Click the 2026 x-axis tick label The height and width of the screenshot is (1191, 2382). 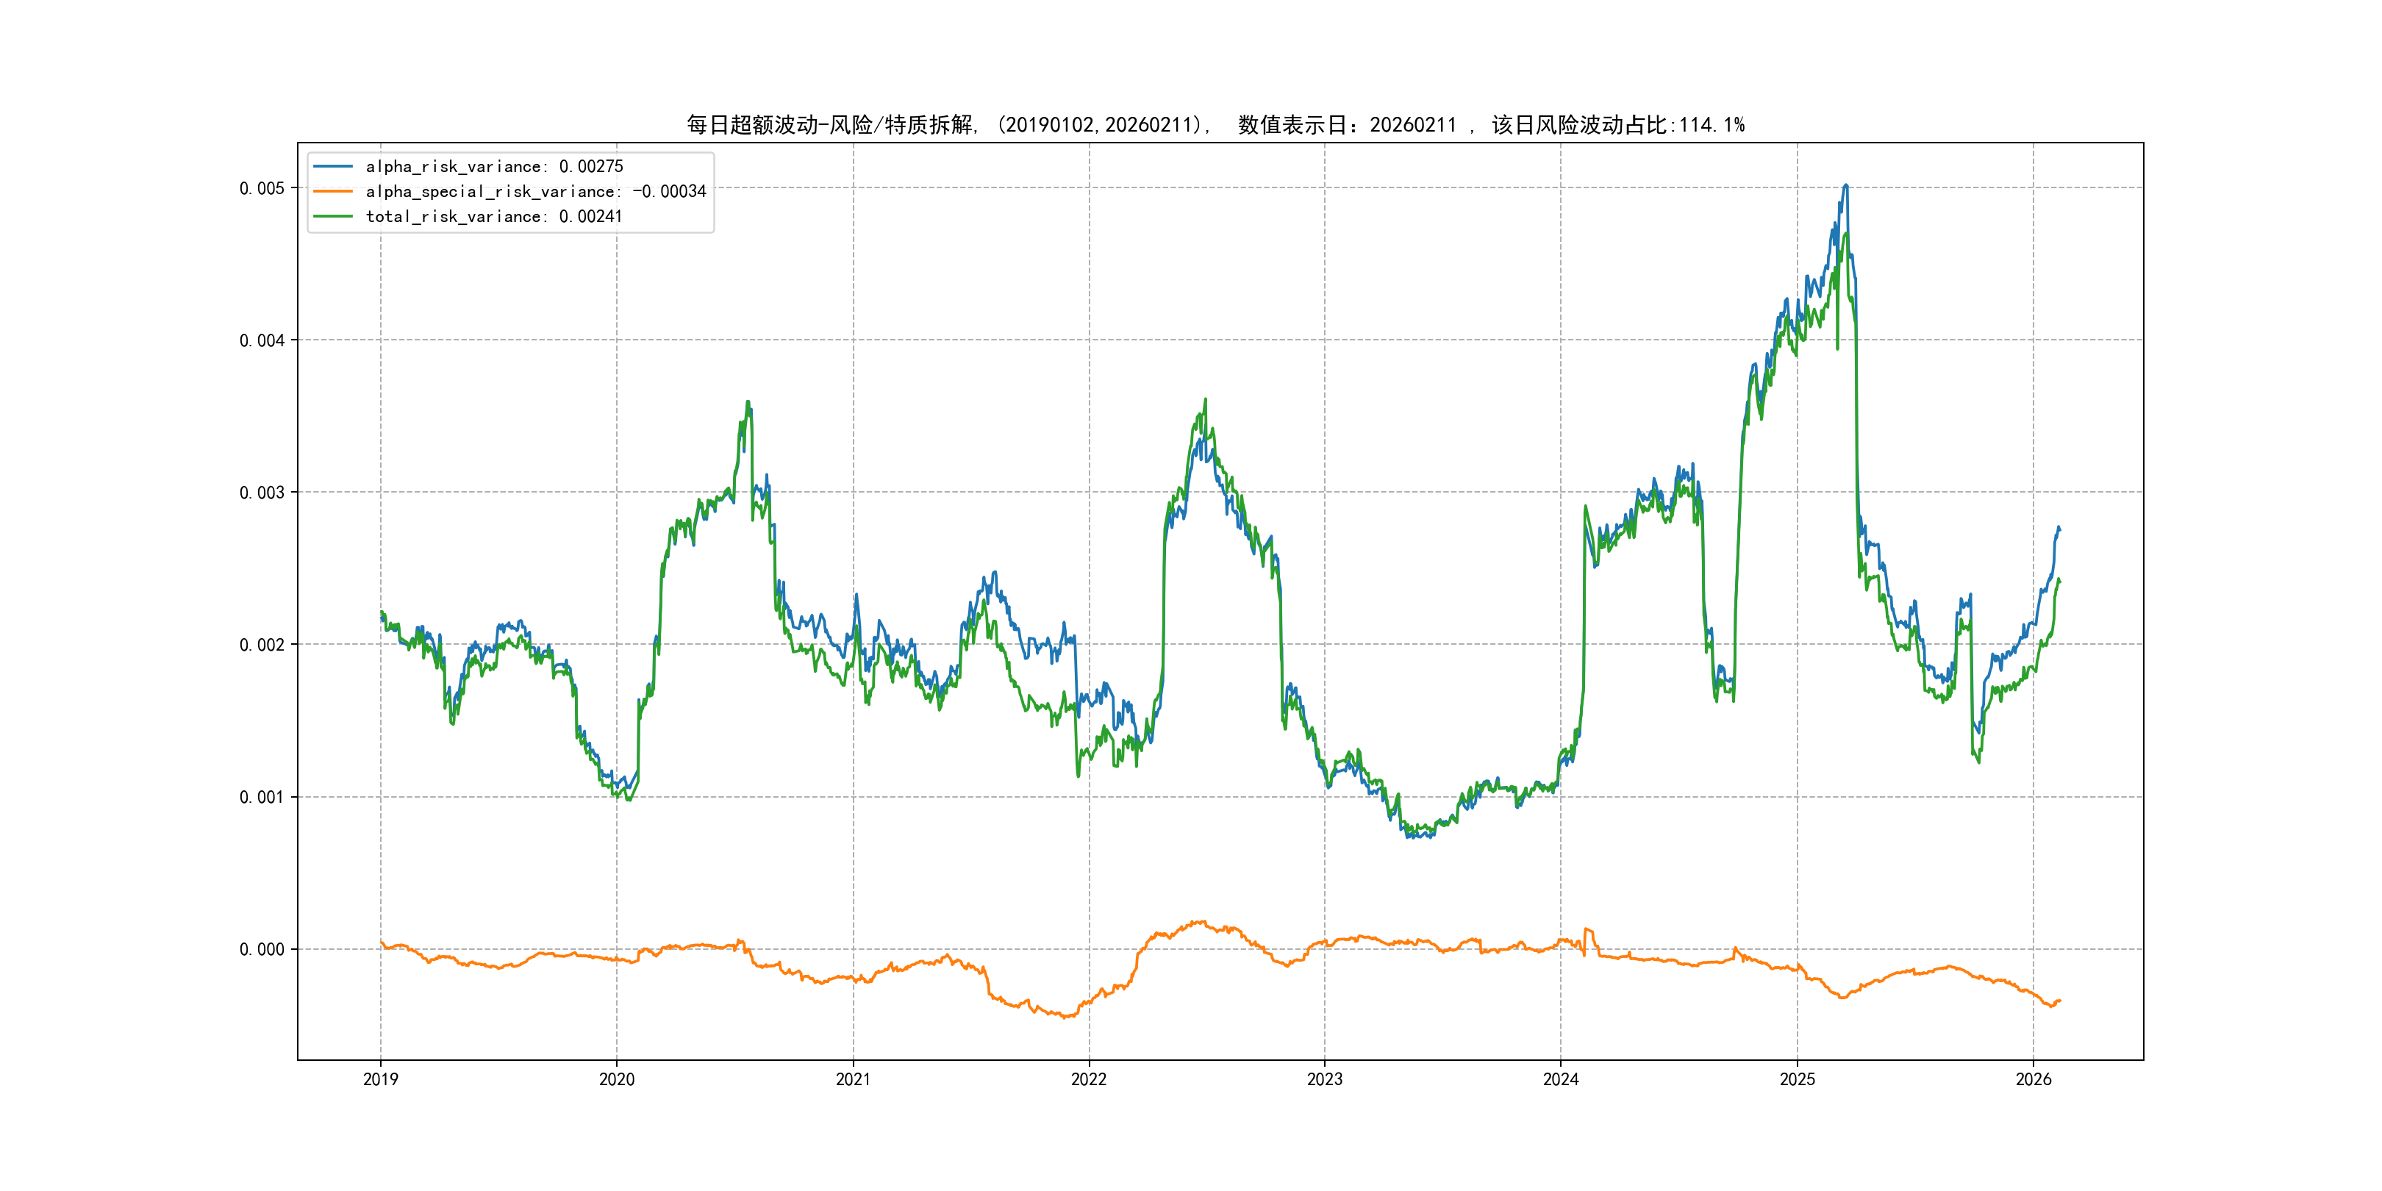[2034, 1079]
